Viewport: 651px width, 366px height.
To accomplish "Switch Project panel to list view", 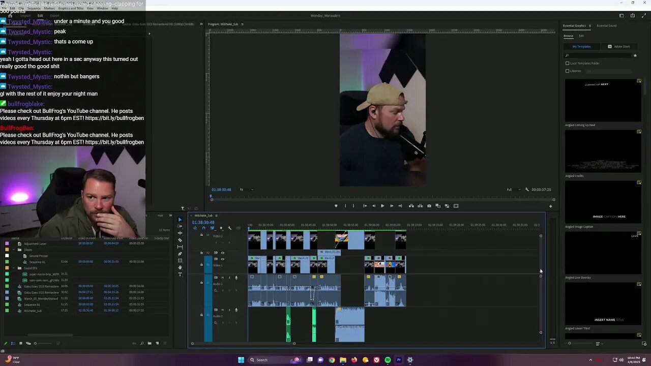I will point(13,343).
